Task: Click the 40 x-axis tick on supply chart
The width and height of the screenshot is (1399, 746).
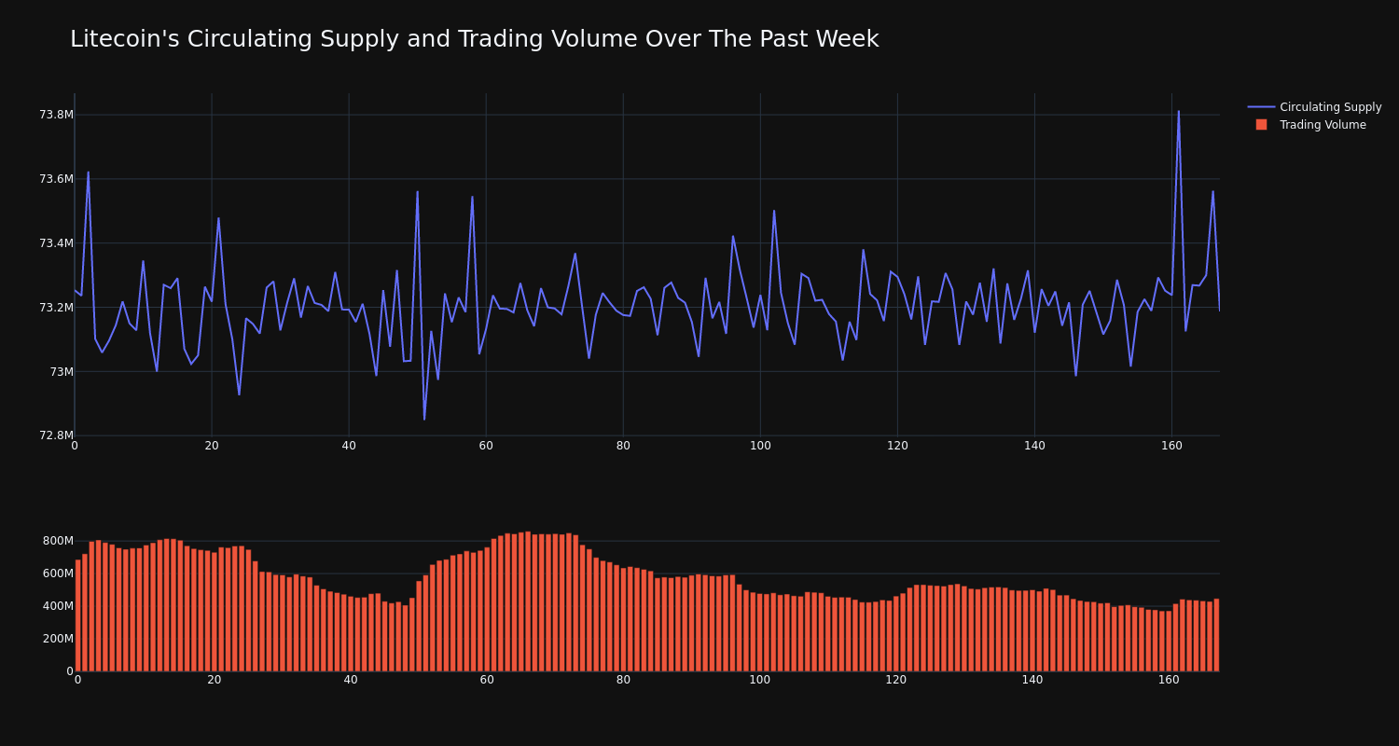Action: 349,446
